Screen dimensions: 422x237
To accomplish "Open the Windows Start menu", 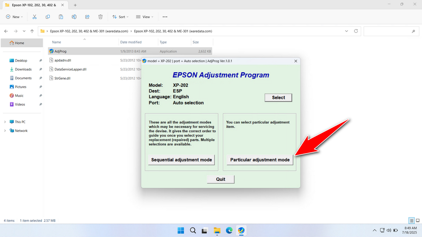I will coord(181,231).
